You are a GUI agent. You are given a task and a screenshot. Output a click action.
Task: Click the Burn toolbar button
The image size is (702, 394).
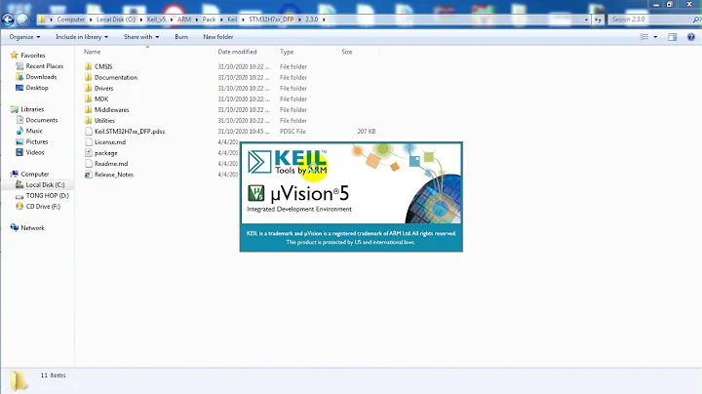coord(181,37)
